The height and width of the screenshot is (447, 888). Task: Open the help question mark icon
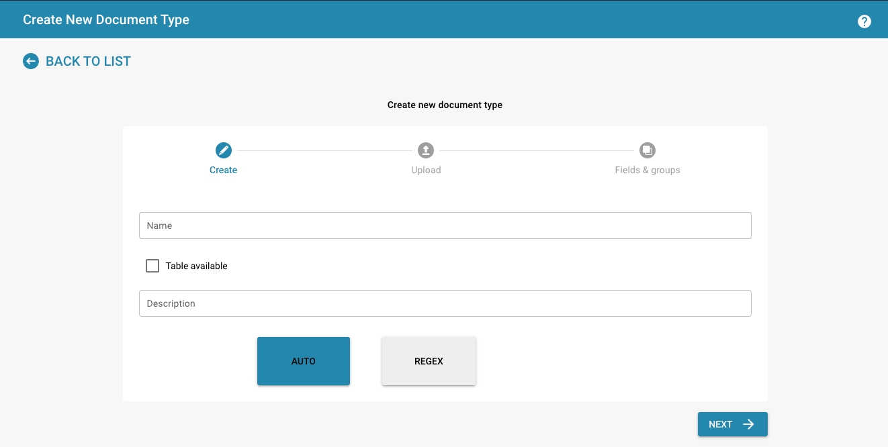click(x=864, y=21)
